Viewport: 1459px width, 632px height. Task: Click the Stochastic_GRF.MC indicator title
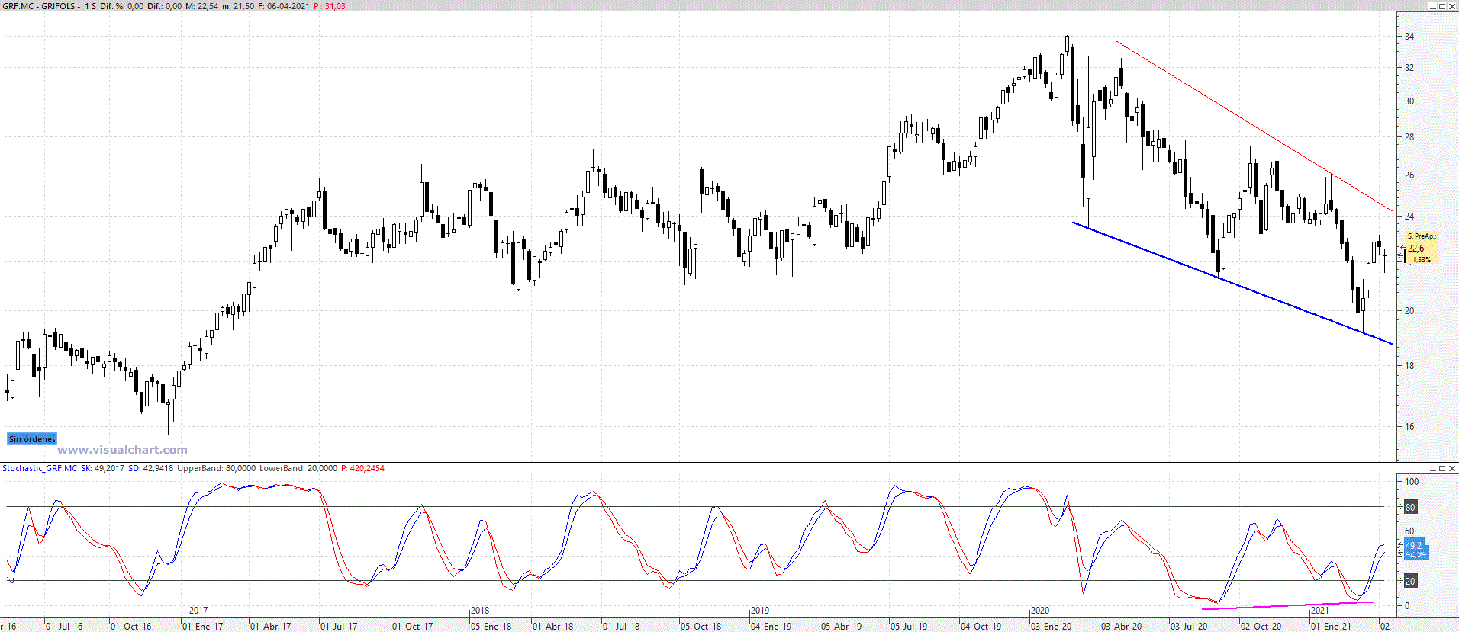click(x=40, y=468)
